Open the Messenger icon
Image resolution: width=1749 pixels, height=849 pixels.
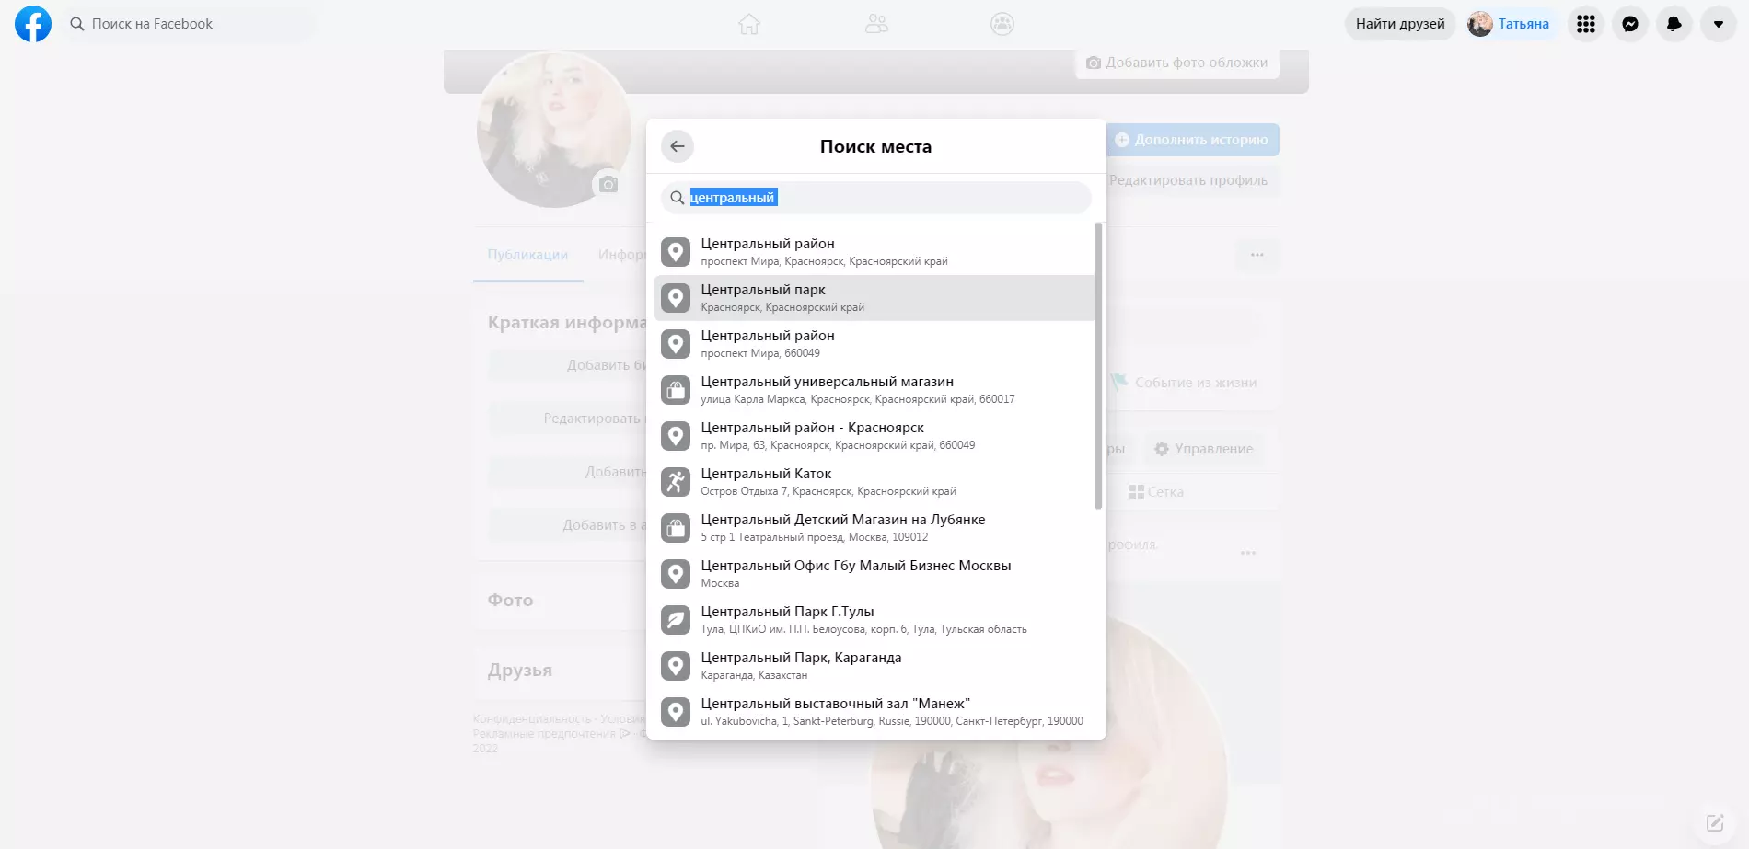[1630, 24]
